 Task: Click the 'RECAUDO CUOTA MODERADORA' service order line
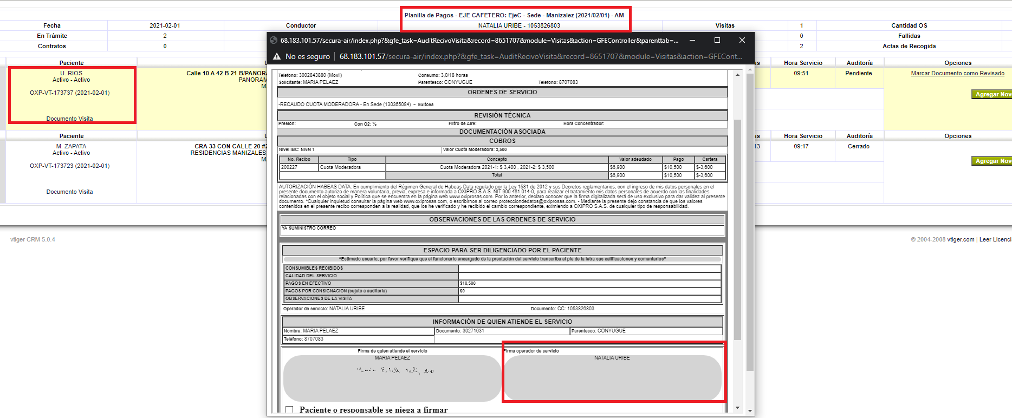356,104
